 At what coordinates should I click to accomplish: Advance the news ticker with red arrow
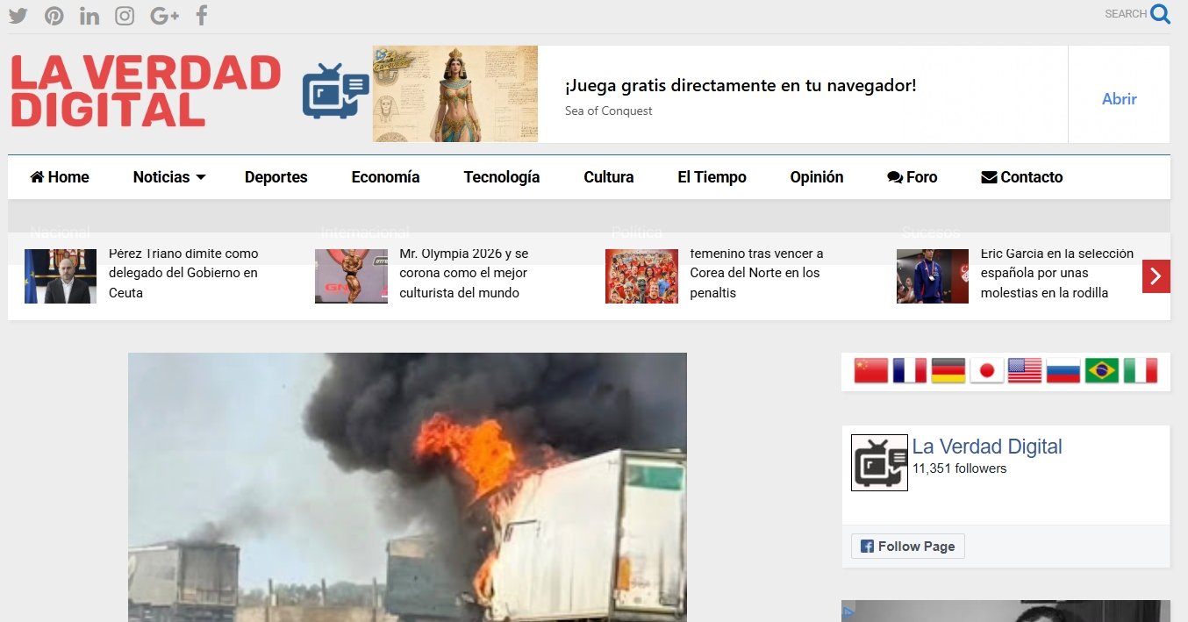click(x=1156, y=276)
